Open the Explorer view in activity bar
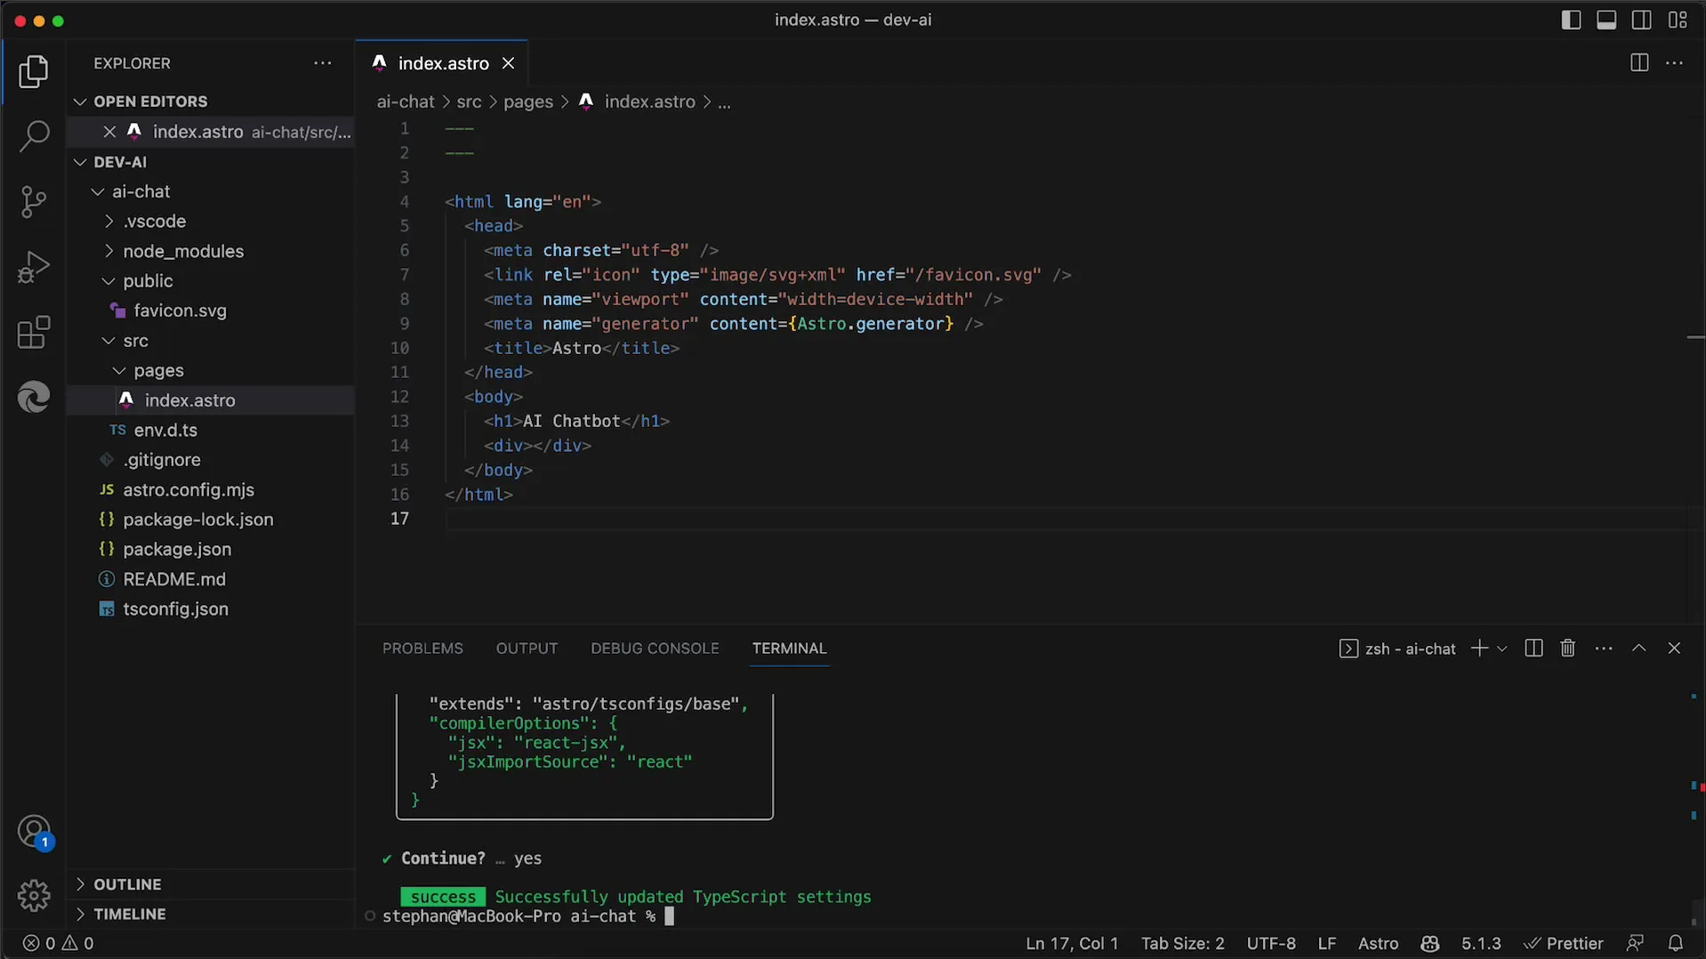 coord(34,71)
